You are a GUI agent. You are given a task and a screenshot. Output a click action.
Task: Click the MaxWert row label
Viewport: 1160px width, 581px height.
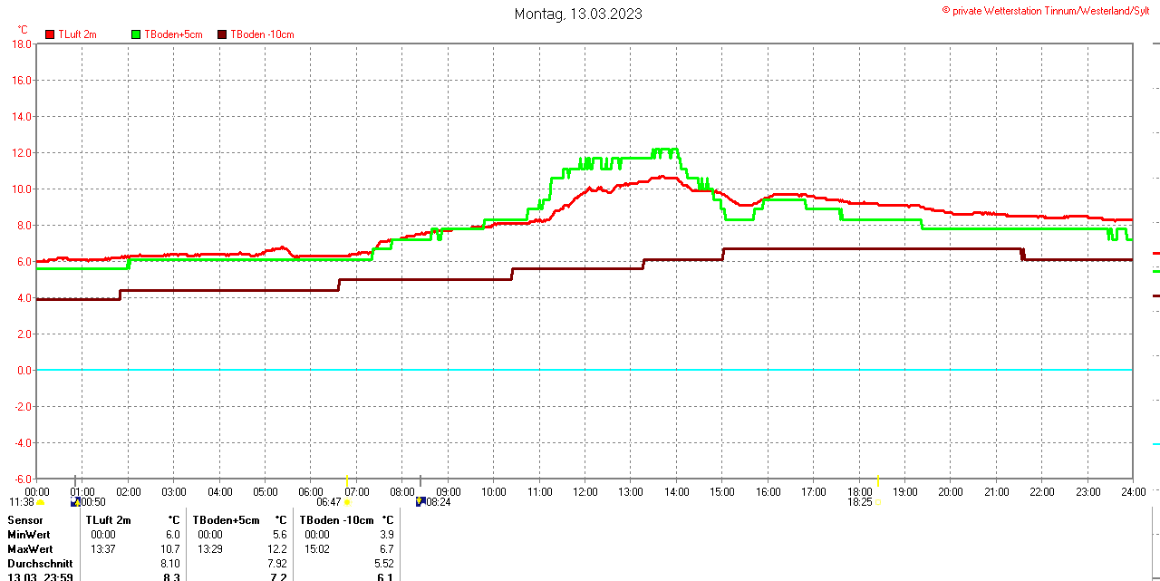click(30, 549)
